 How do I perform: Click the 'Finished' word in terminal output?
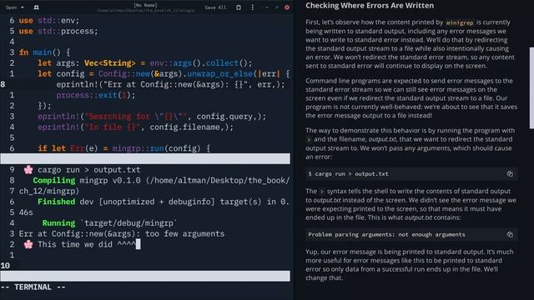[56, 202]
